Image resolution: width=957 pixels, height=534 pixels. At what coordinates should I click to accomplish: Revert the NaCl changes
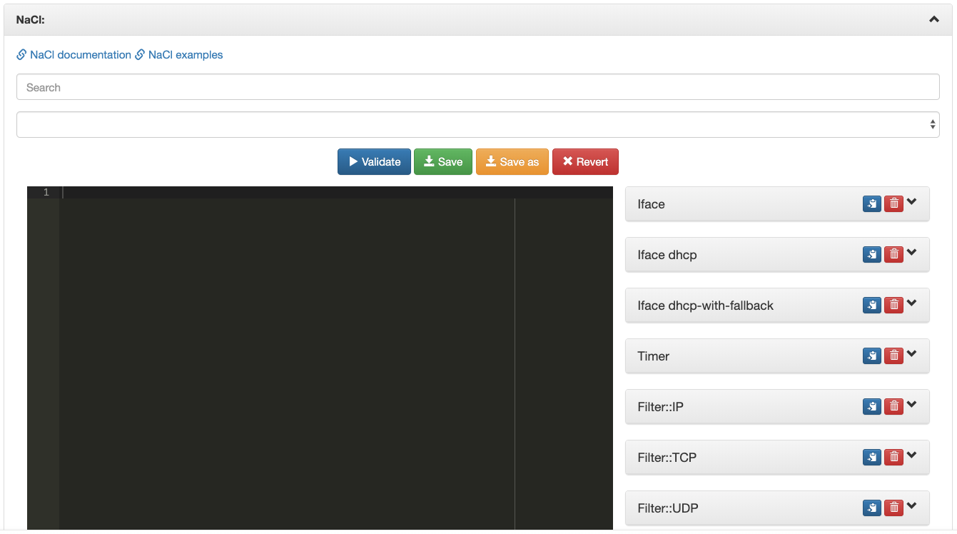pyautogui.click(x=585, y=161)
